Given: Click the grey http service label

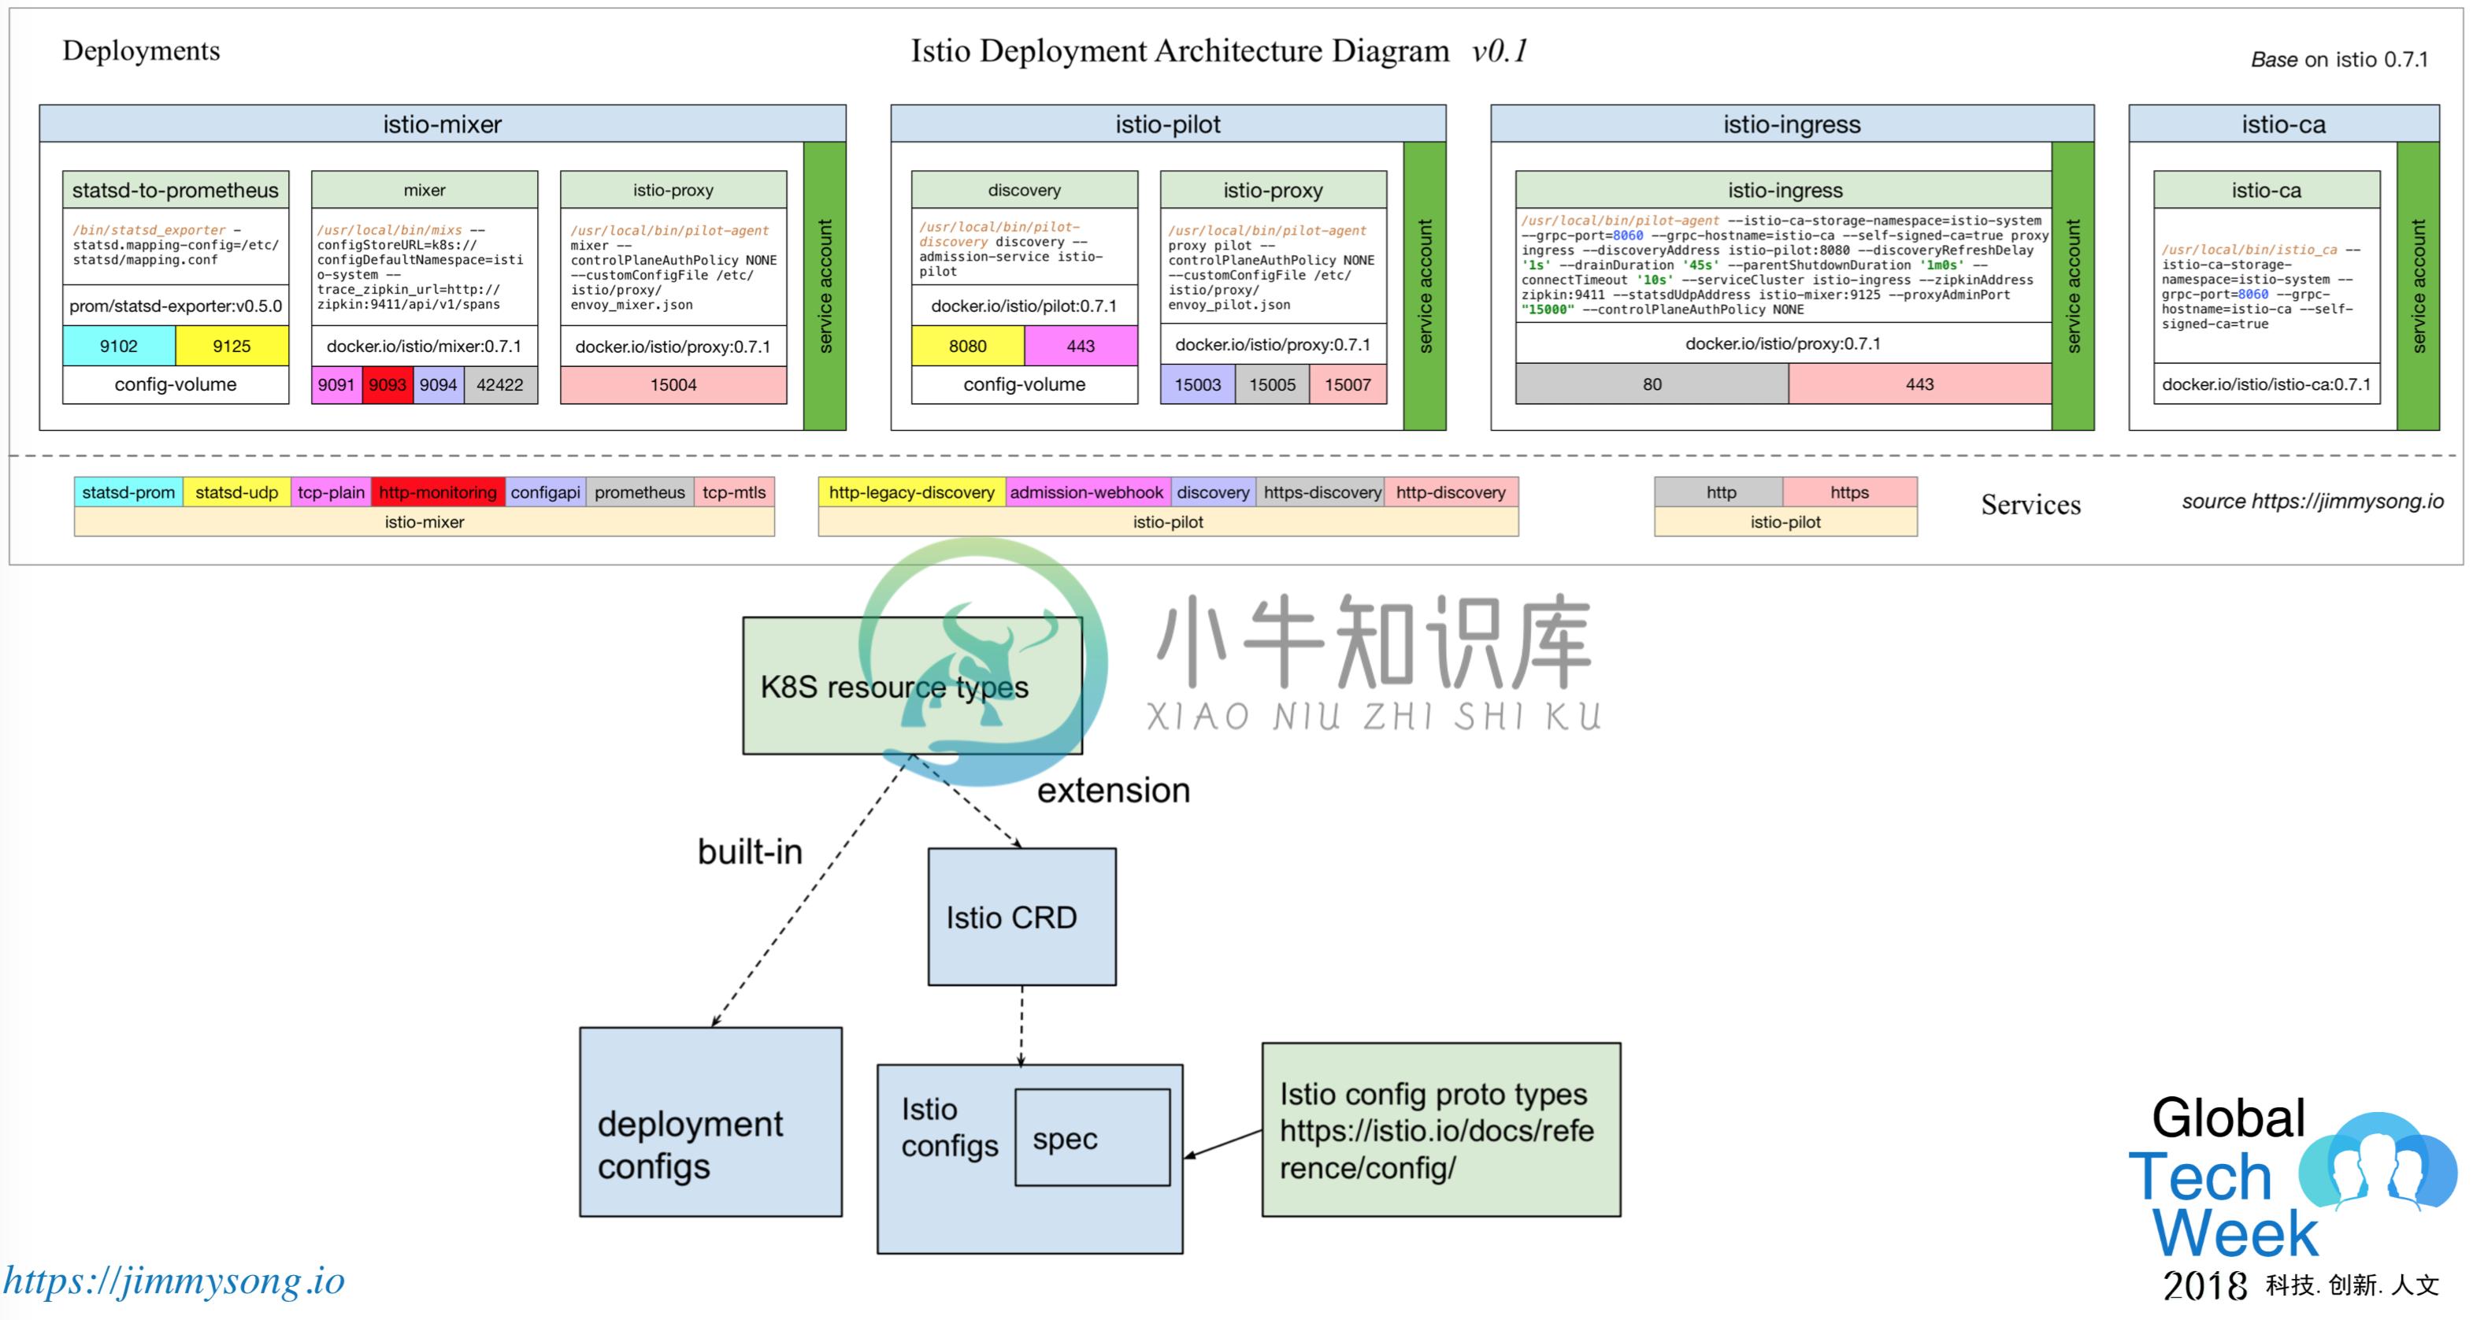Looking at the screenshot, I should coord(1720,492).
